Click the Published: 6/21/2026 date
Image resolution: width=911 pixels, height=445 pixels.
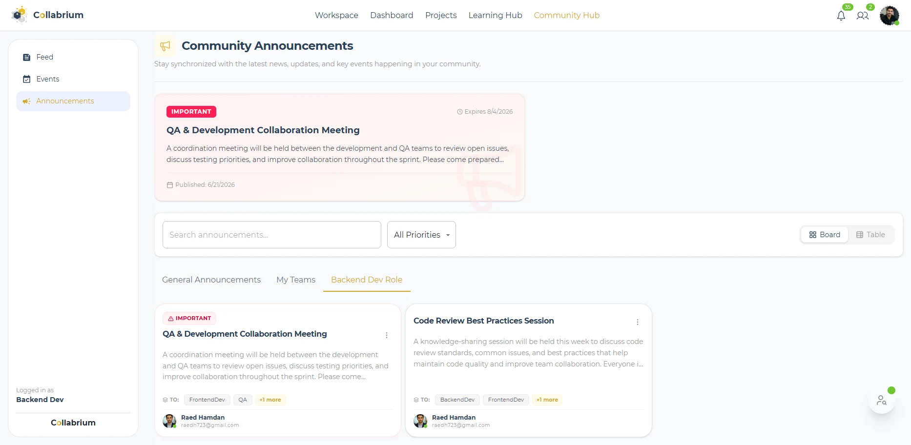pos(201,185)
